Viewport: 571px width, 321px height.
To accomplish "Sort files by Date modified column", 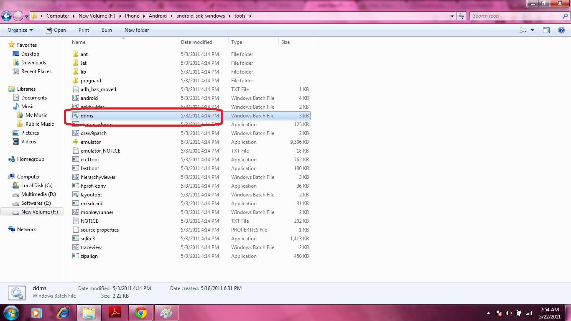I will [196, 42].
